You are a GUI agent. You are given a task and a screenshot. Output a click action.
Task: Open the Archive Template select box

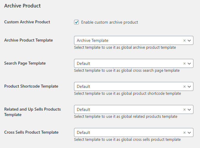coord(134,40)
